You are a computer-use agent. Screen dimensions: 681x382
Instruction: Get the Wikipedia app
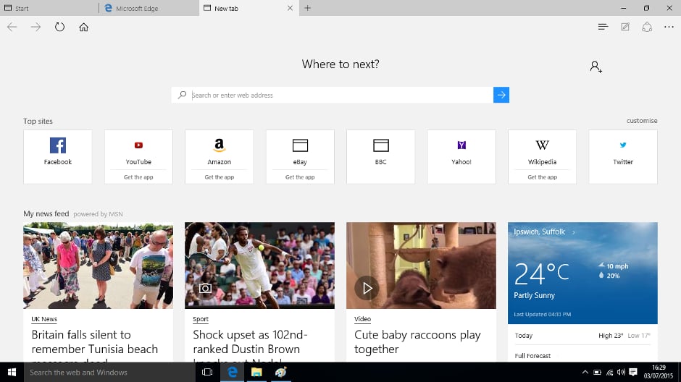(543, 177)
